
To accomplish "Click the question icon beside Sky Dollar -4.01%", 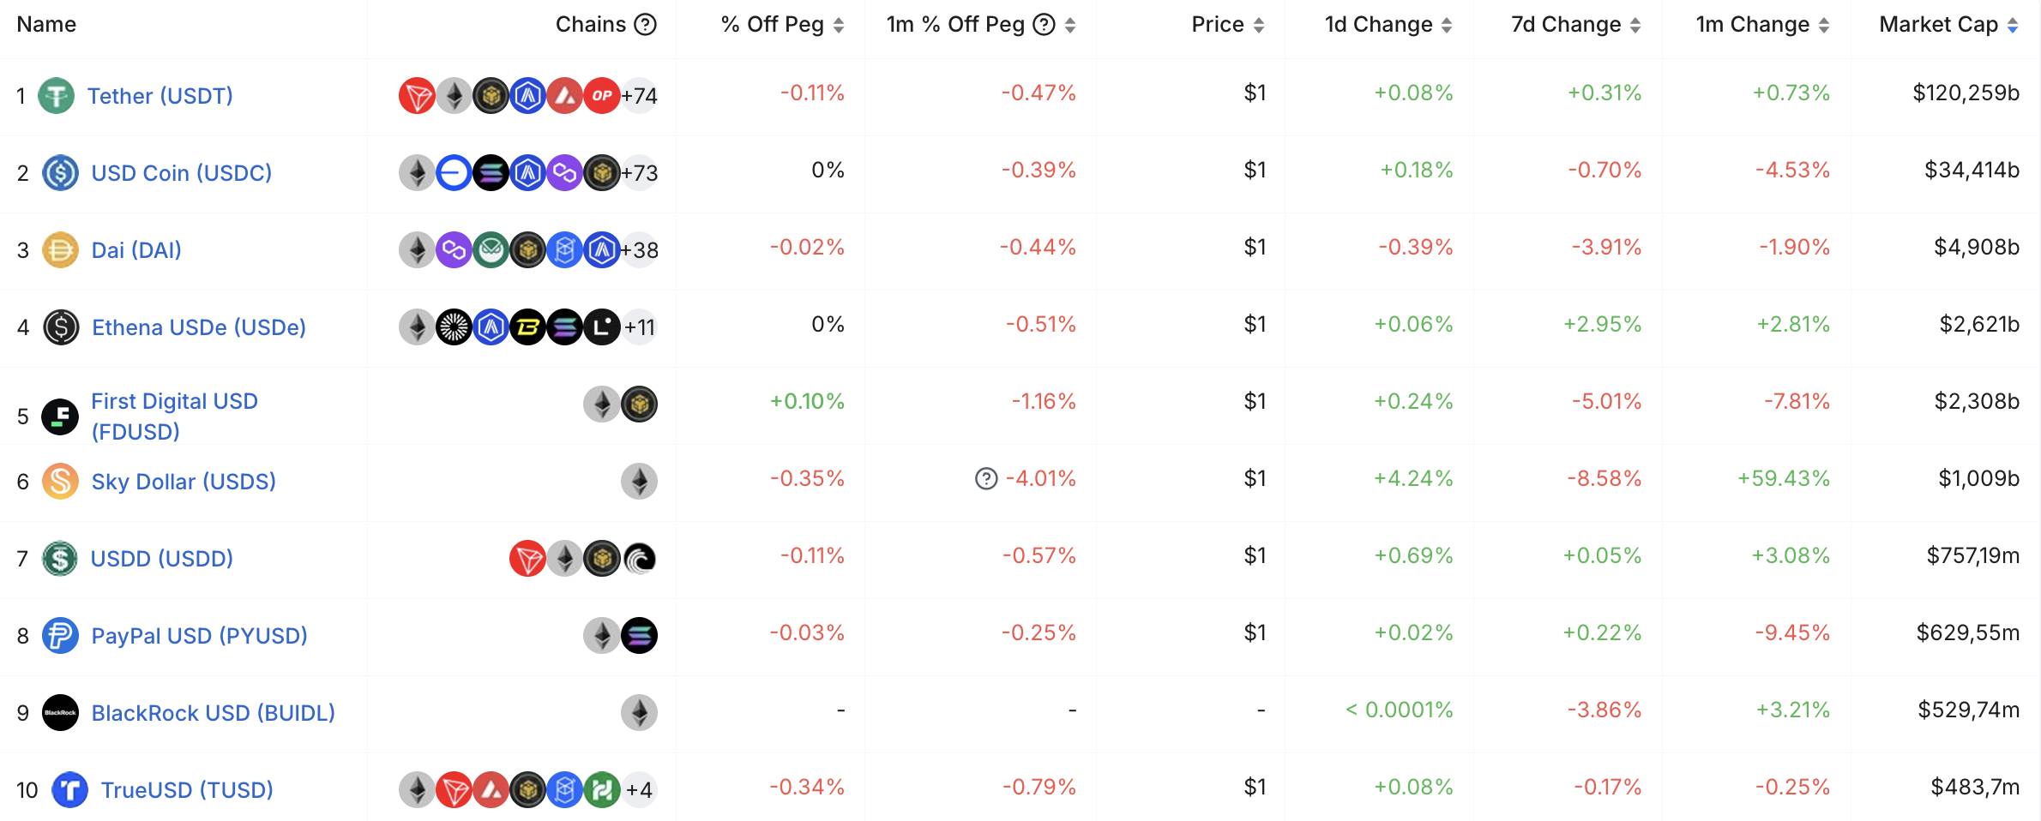I will click(986, 478).
